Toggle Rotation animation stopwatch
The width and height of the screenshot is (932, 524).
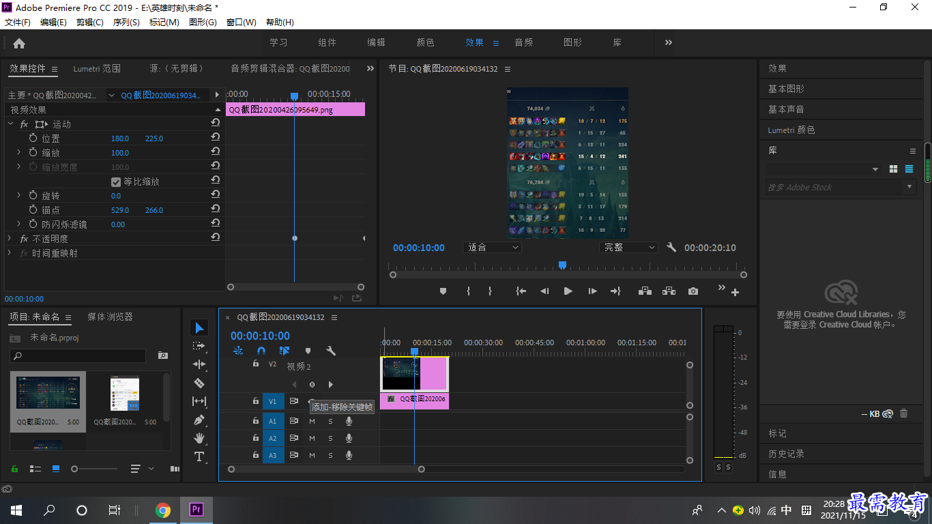pyautogui.click(x=33, y=195)
